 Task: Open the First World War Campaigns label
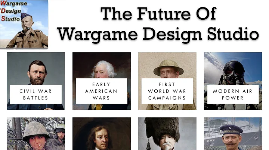167,91
